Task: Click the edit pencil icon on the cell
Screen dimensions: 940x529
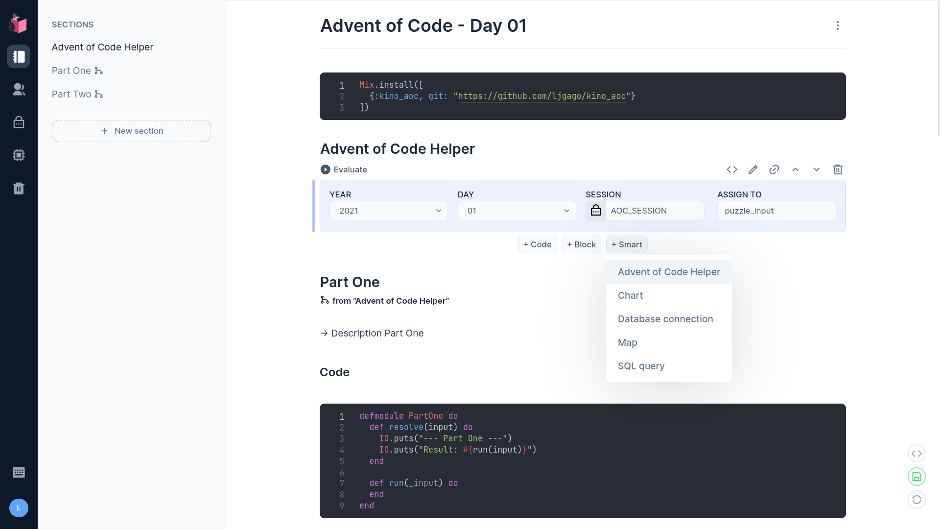Action: click(x=752, y=169)
